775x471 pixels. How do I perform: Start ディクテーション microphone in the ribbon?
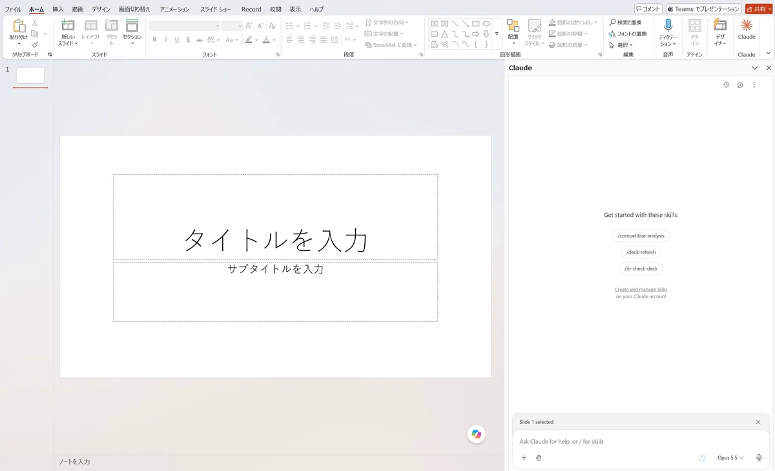(668, 26)
